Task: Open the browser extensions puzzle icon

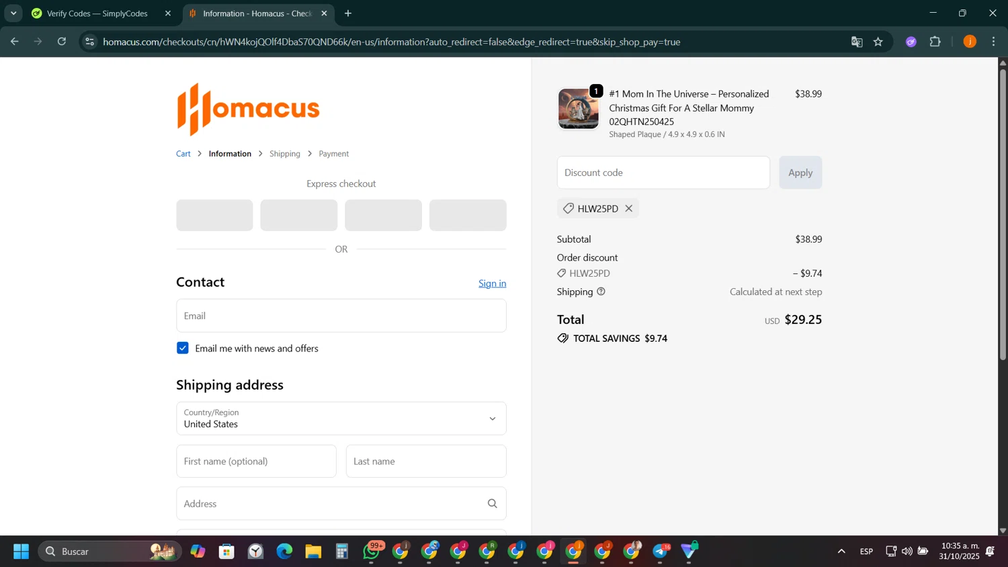Action: click(x=935, y=42)
